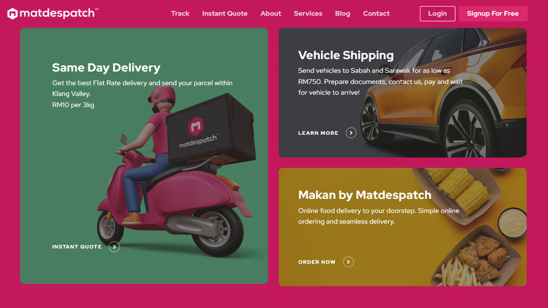The height and width of the screenshot is (308, 548).
Task: Go to the About page
Action: [271, 14]
